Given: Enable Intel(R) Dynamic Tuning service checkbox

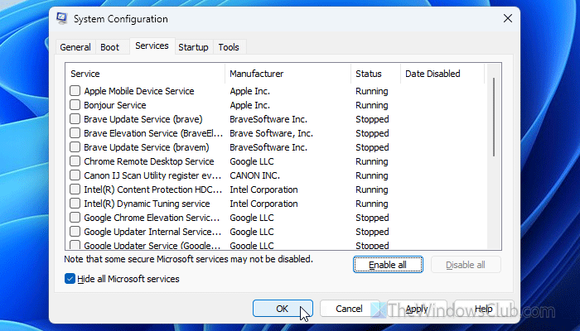Looking at the screenshot, I should click(75, 204).
